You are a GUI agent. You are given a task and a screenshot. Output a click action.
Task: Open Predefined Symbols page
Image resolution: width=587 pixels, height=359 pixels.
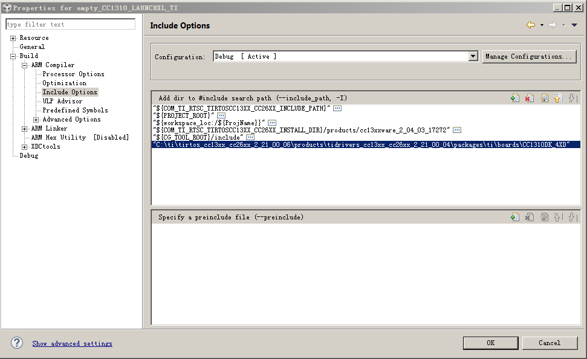click(x=75, y=110)
